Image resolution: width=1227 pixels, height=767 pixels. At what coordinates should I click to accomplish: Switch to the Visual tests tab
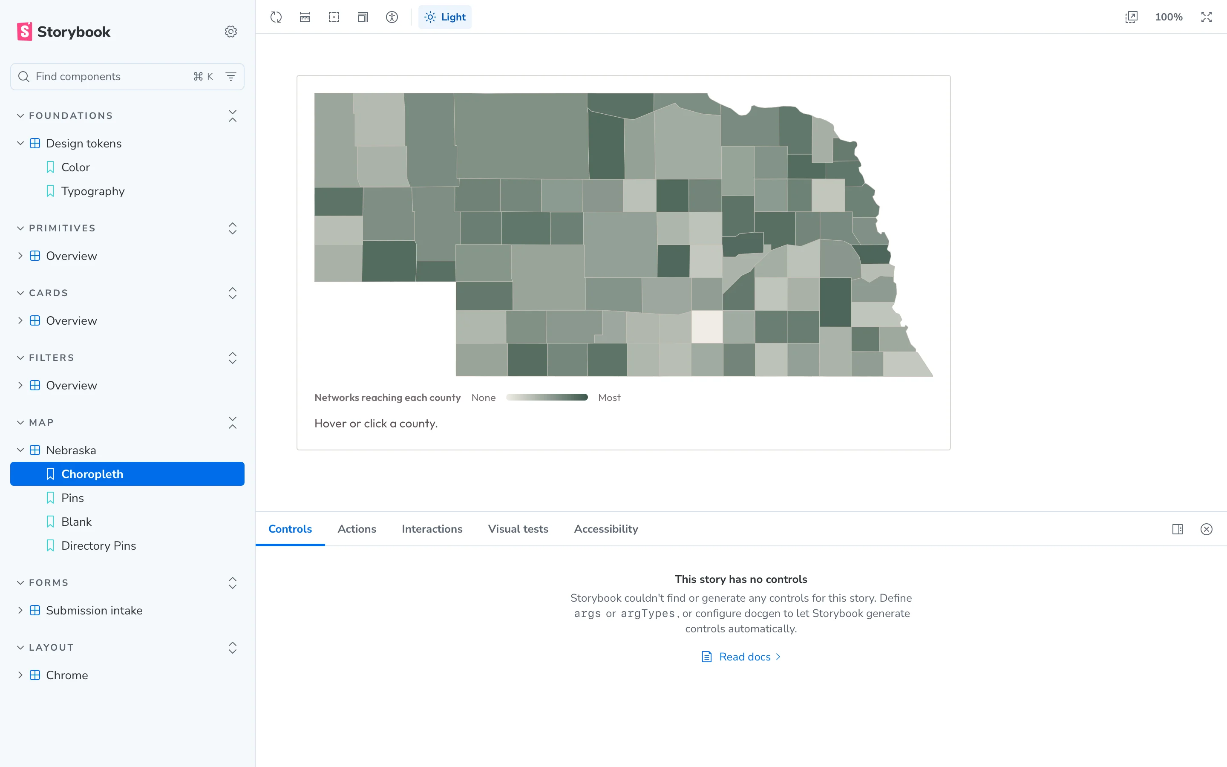(518, 529)
